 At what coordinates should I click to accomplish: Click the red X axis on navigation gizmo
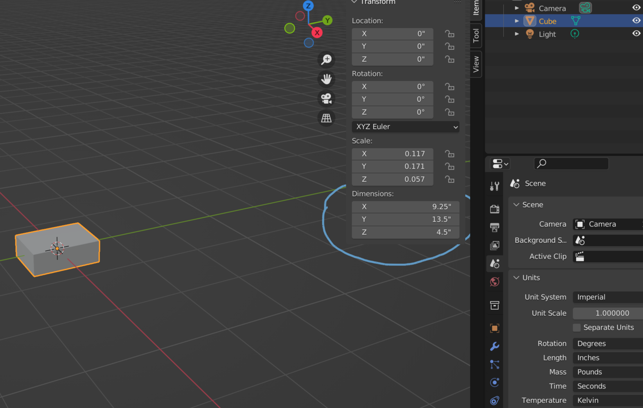317,33
